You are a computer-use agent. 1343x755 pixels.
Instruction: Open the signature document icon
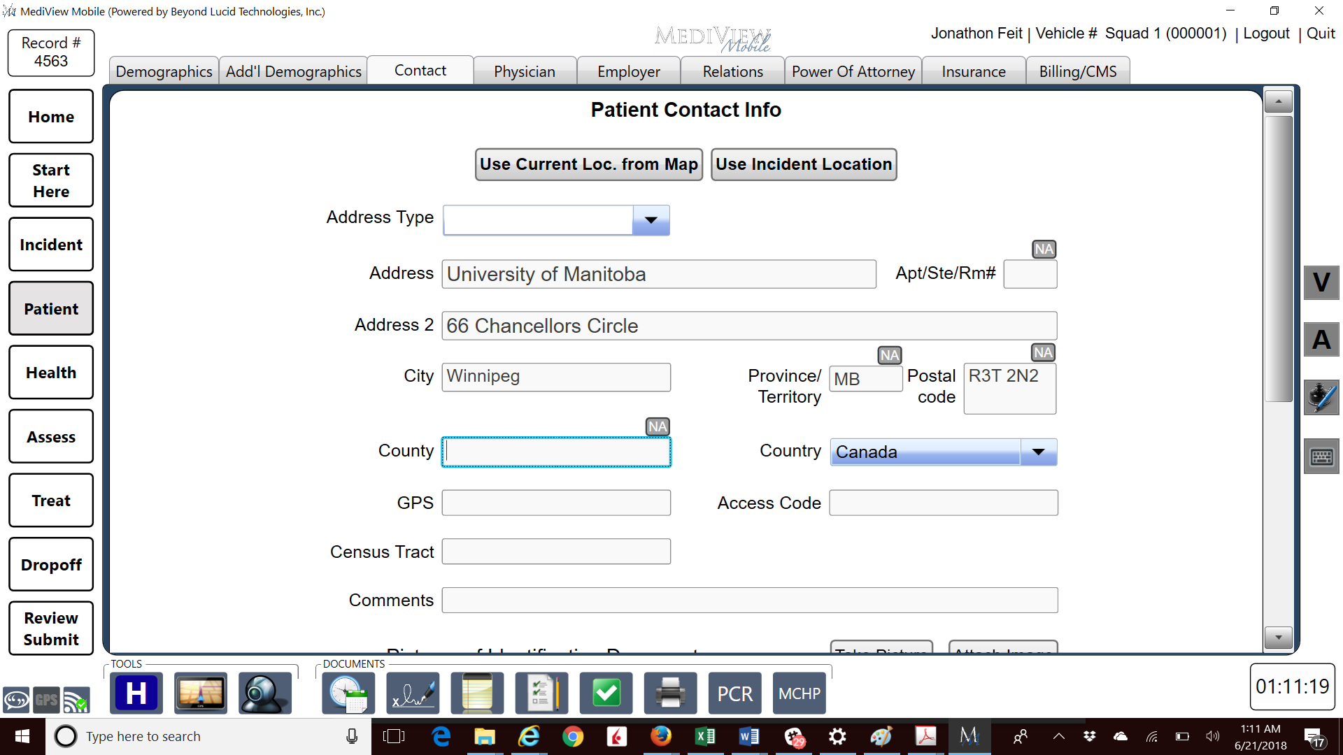[x=413, y=693]
